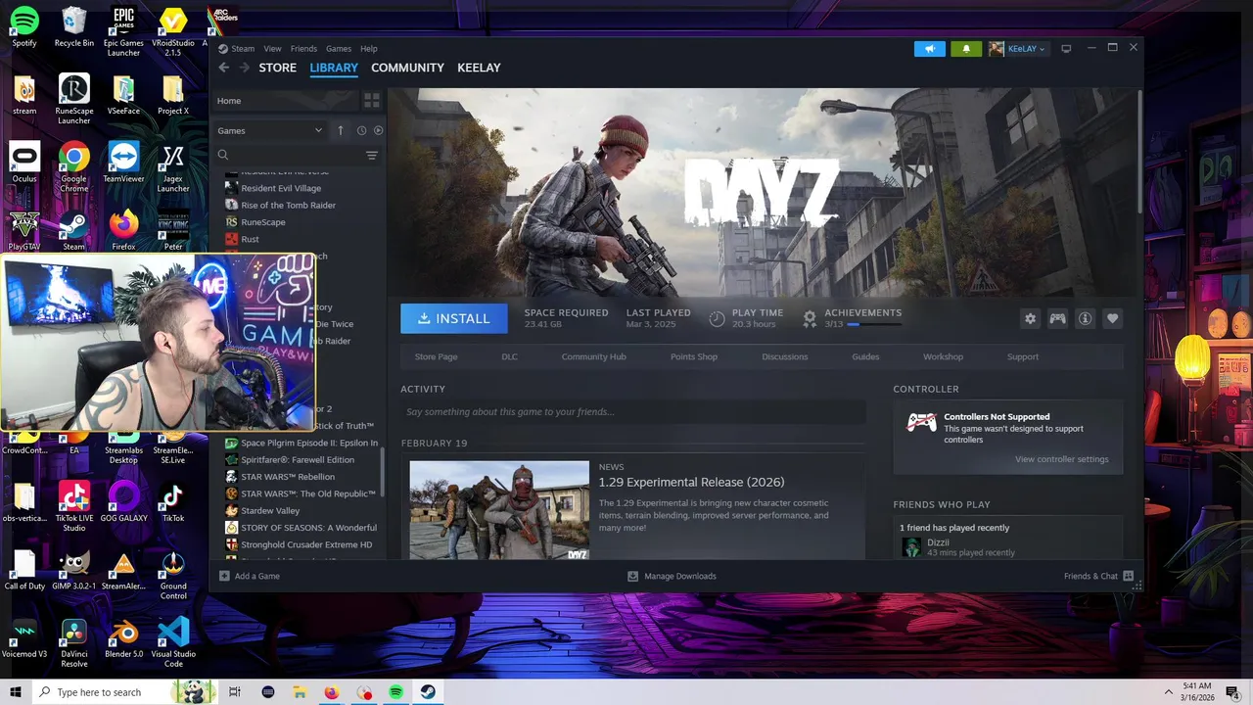
Task: Show only ready-to-play games icon
Action: click(x=378, y=130)
